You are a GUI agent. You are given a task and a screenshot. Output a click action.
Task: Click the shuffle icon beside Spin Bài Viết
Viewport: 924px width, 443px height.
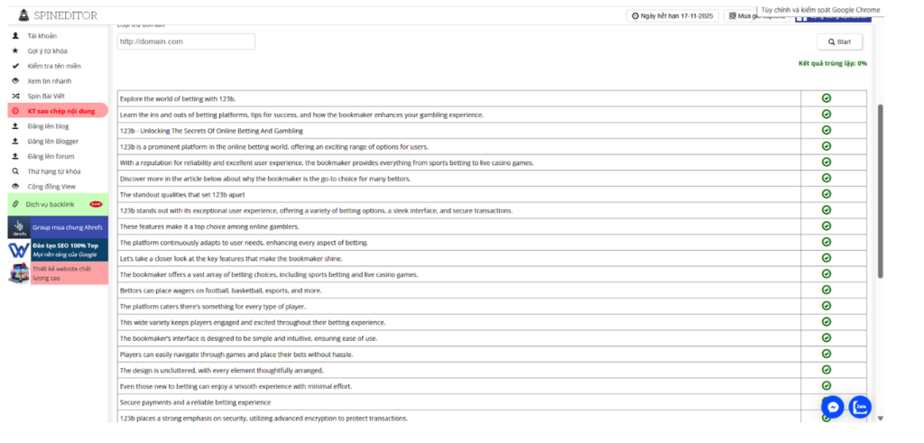pyautogui.click(x=15, y=96)
